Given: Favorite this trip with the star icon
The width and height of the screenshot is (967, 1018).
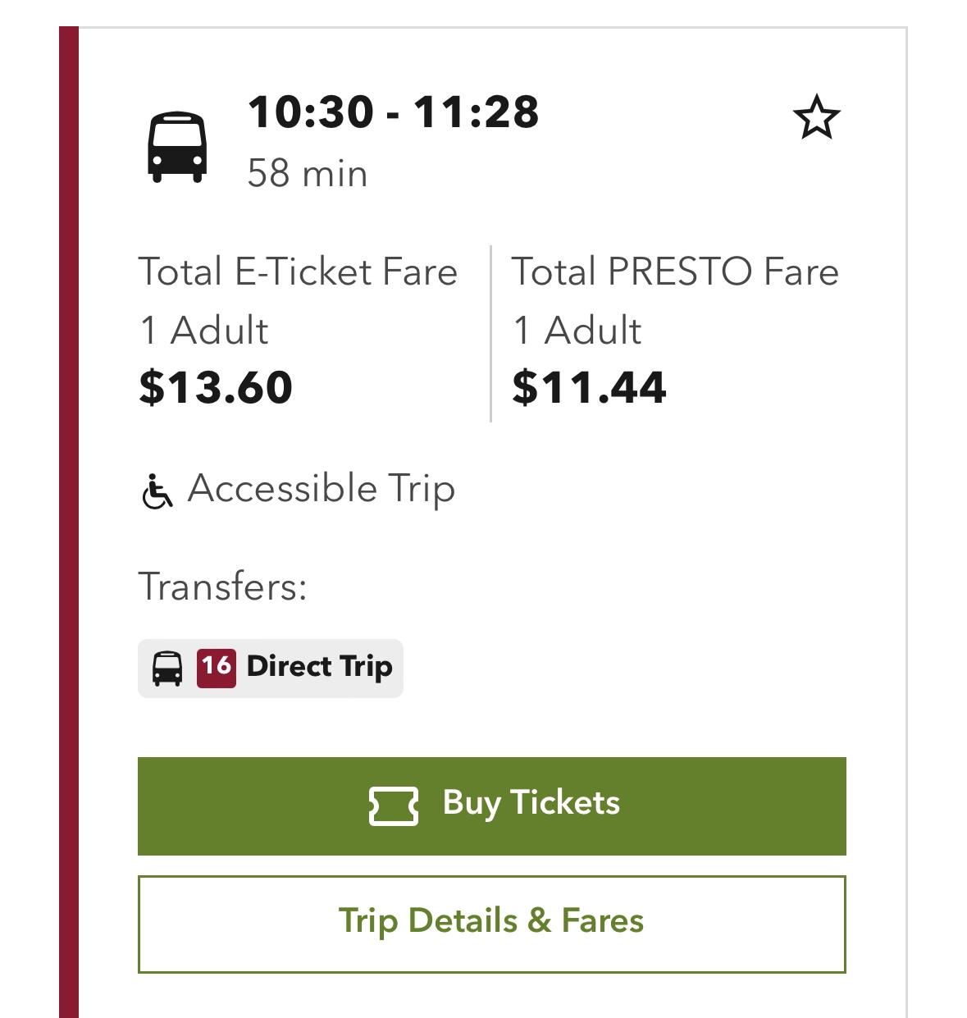Looking at the screenshot, I should (816, 117).
